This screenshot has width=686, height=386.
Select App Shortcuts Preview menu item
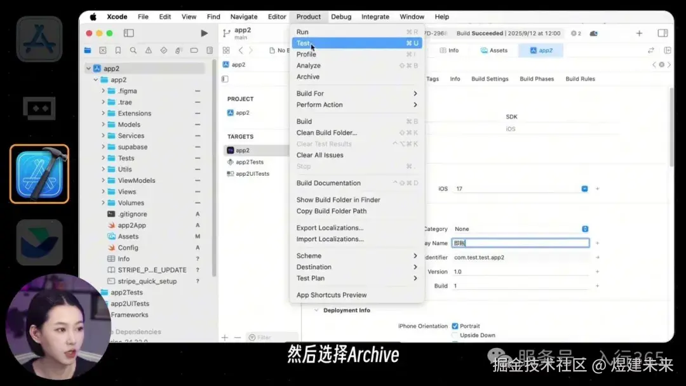tap(357, 295)
